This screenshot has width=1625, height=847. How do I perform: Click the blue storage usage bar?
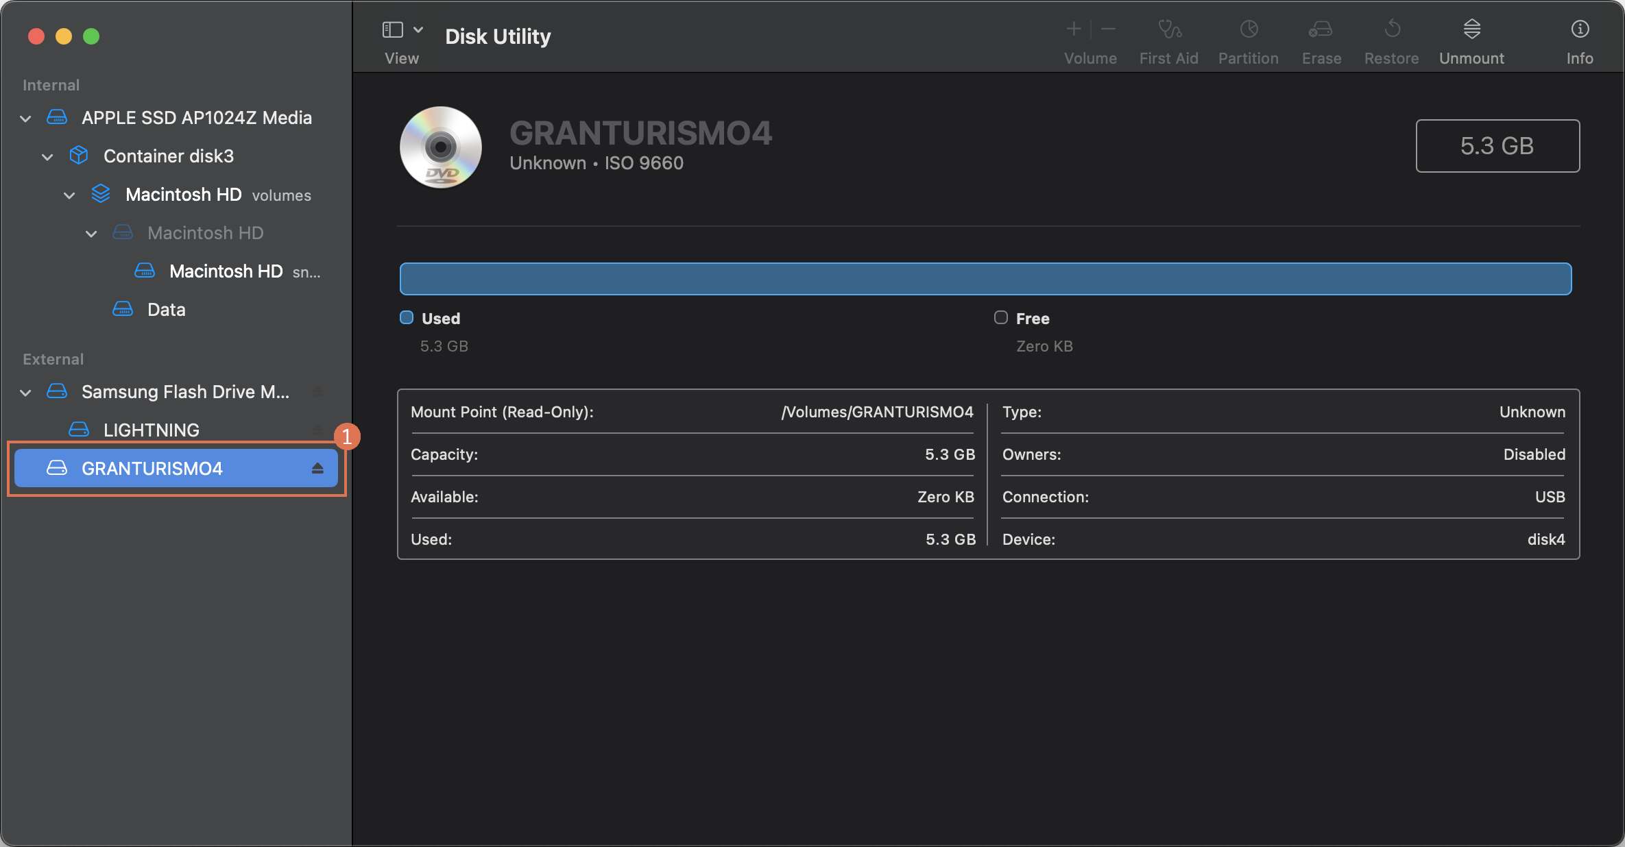(985, 278)
